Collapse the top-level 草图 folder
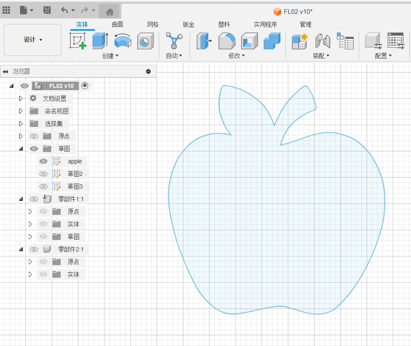Viewport: 411px width, 346px height. pos(21,149)
